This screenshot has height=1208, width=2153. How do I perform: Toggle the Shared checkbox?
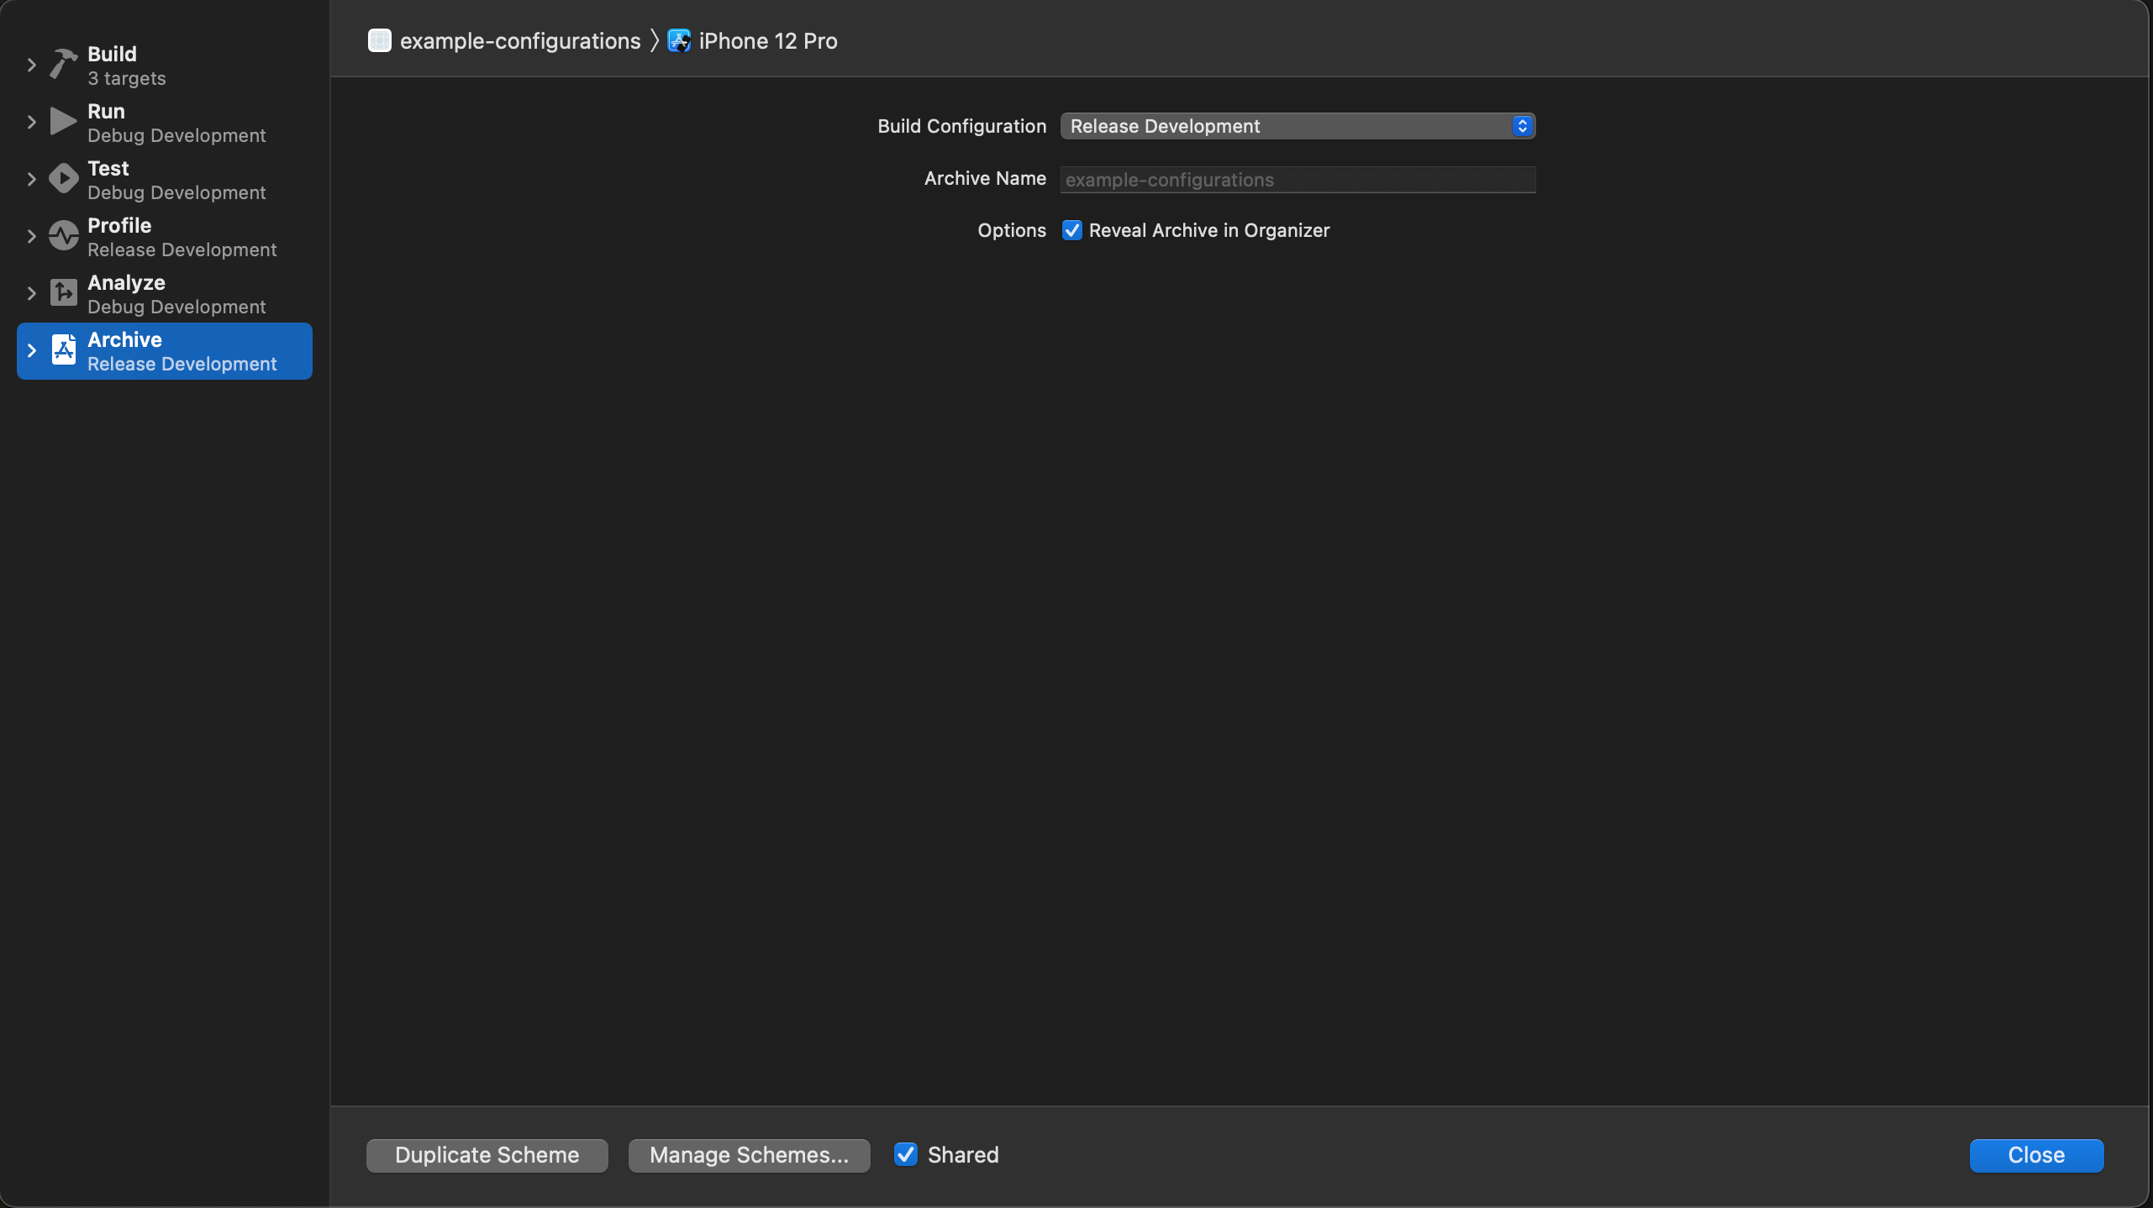point(905,1154)
